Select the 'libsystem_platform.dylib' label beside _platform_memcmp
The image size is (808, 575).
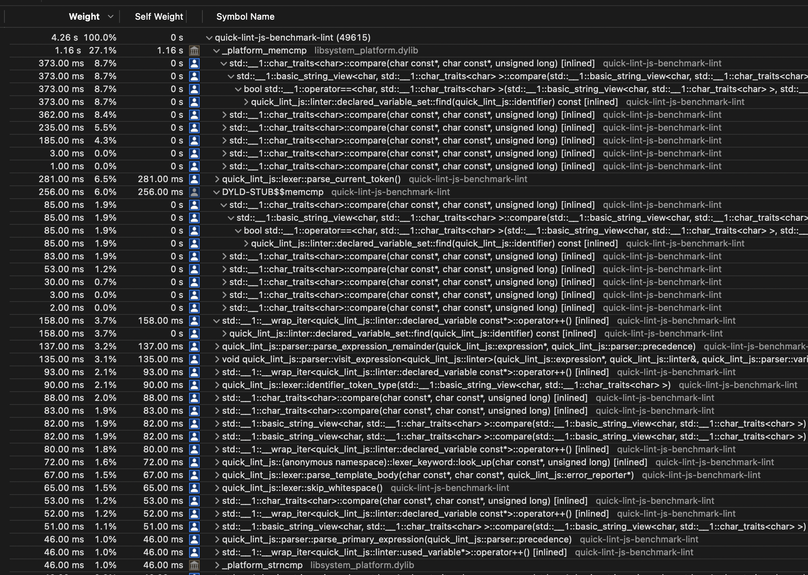click(366, 50)
